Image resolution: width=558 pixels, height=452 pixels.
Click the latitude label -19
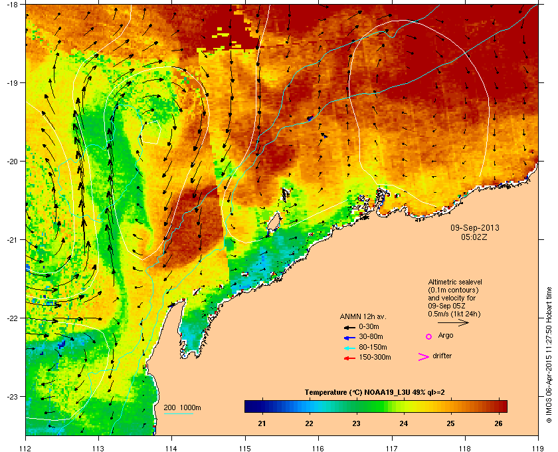tap(12, 83)
